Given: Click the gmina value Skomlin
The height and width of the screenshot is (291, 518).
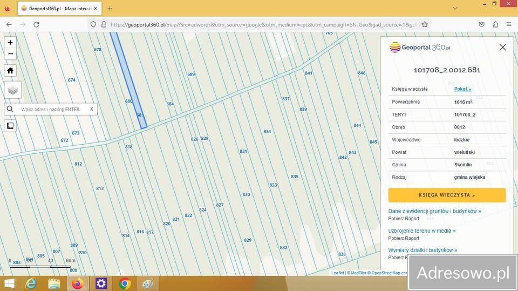Looking at the screenshot, I should point(463,165).
